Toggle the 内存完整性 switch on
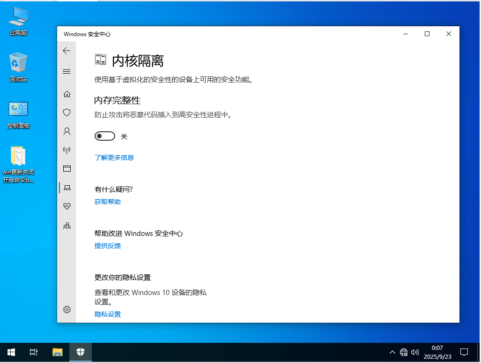Image resolution: width=481 pixels, height=363 pixels. pyautogui.click(x=105, y=136)
